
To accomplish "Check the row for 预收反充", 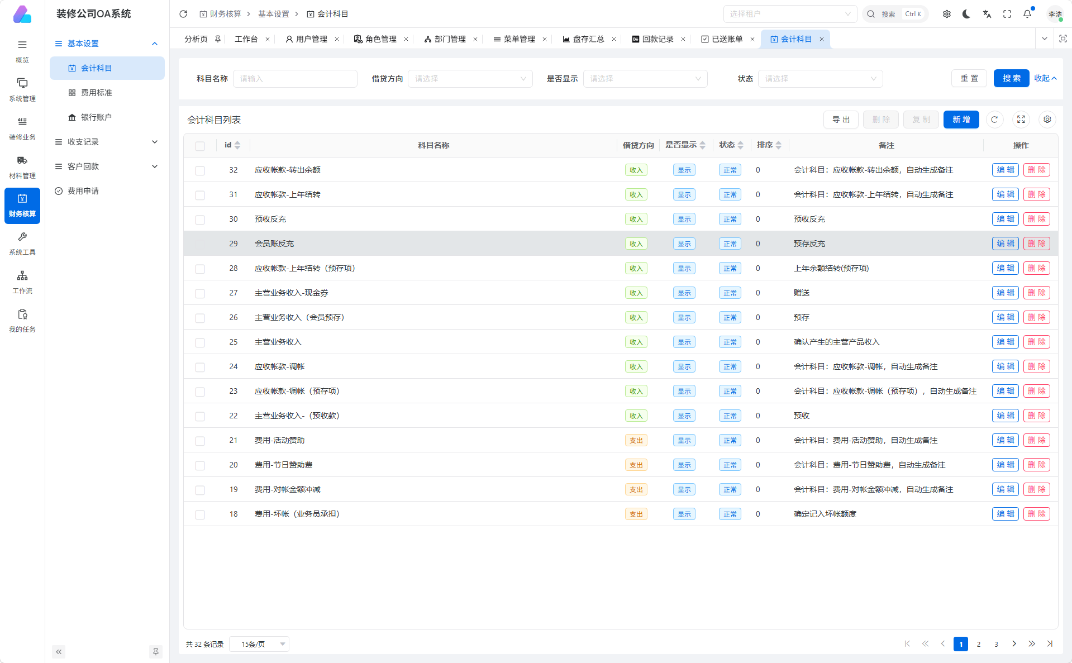I will pos(200,220).
